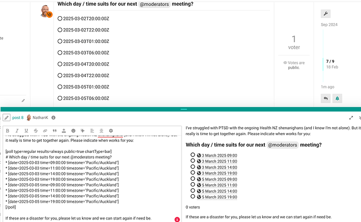The image size is (361, 222).
Task: Click the composer resize grippie handle
Action: (184, 109)
